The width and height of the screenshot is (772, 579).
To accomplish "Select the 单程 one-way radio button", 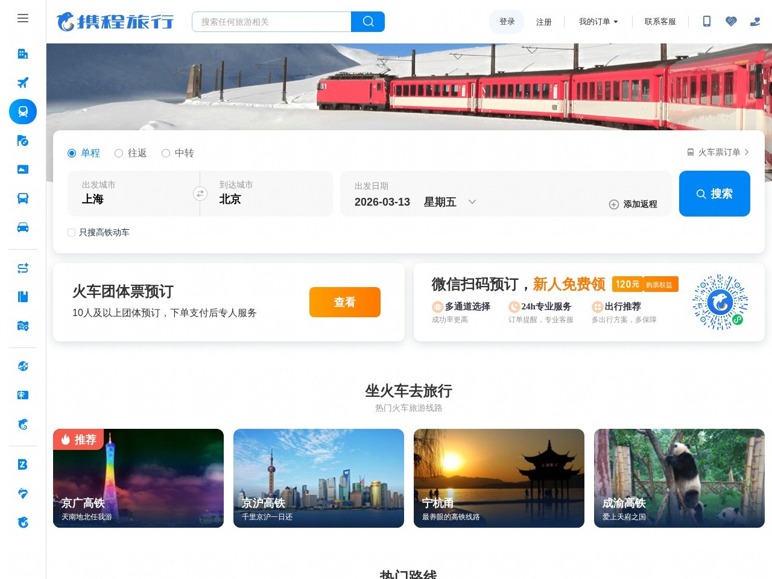I will coord(72,153).
